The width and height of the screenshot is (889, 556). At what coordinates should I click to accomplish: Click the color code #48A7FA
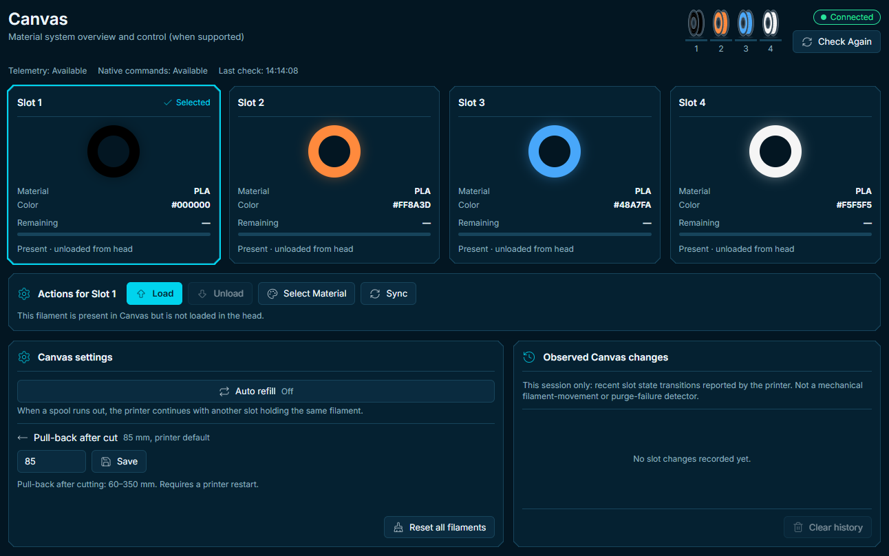[632, 205]
